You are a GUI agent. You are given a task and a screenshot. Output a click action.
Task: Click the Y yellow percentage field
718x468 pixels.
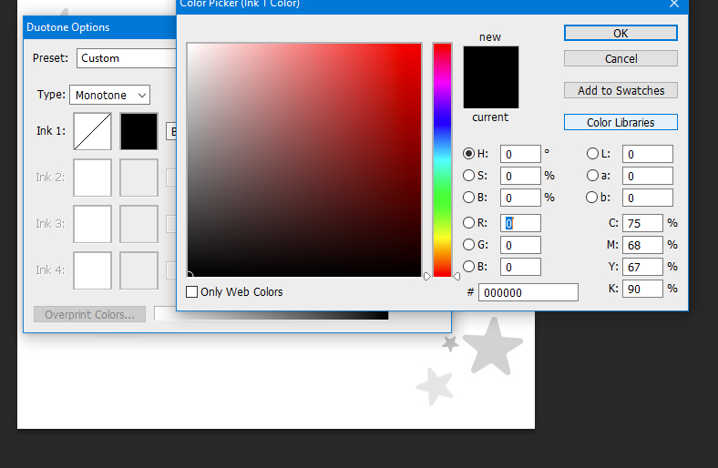642,267
